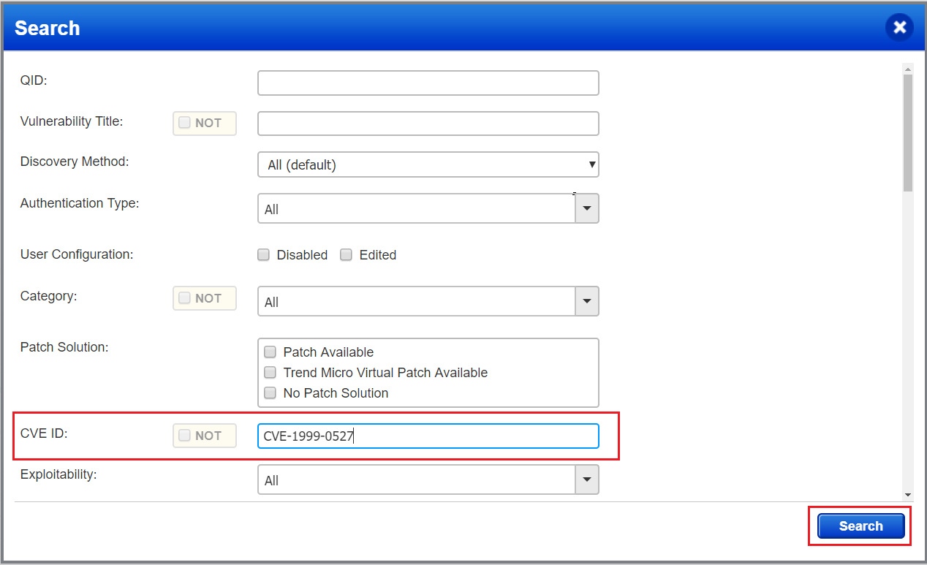Expand the Exploitability dropdown
This screenshot has width=927, height=565.
click(586, 479)
